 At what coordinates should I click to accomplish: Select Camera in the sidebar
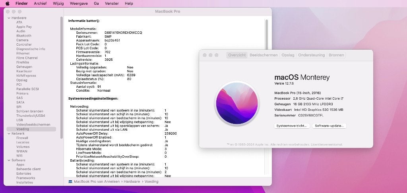22,40
